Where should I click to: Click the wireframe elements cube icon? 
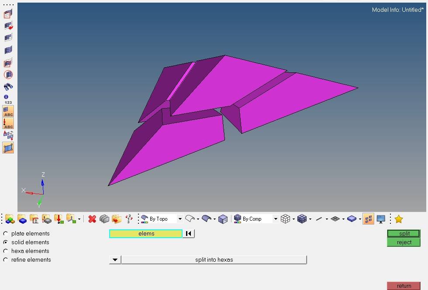pos(285,219)
